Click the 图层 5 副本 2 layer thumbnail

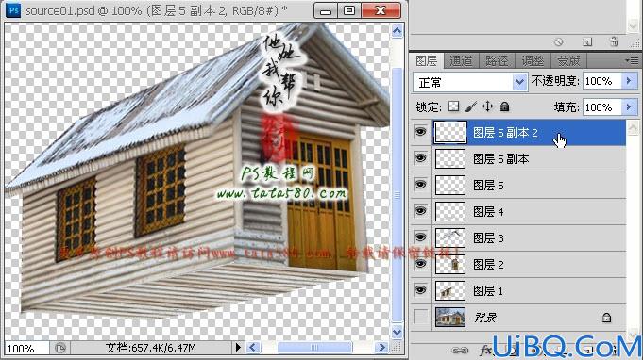[x=449, y=132]
